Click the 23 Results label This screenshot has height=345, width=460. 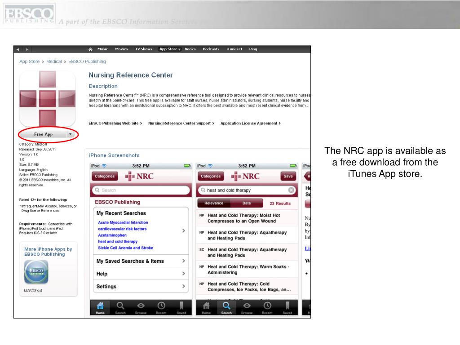pyautogui.click(x=280, y=203)
